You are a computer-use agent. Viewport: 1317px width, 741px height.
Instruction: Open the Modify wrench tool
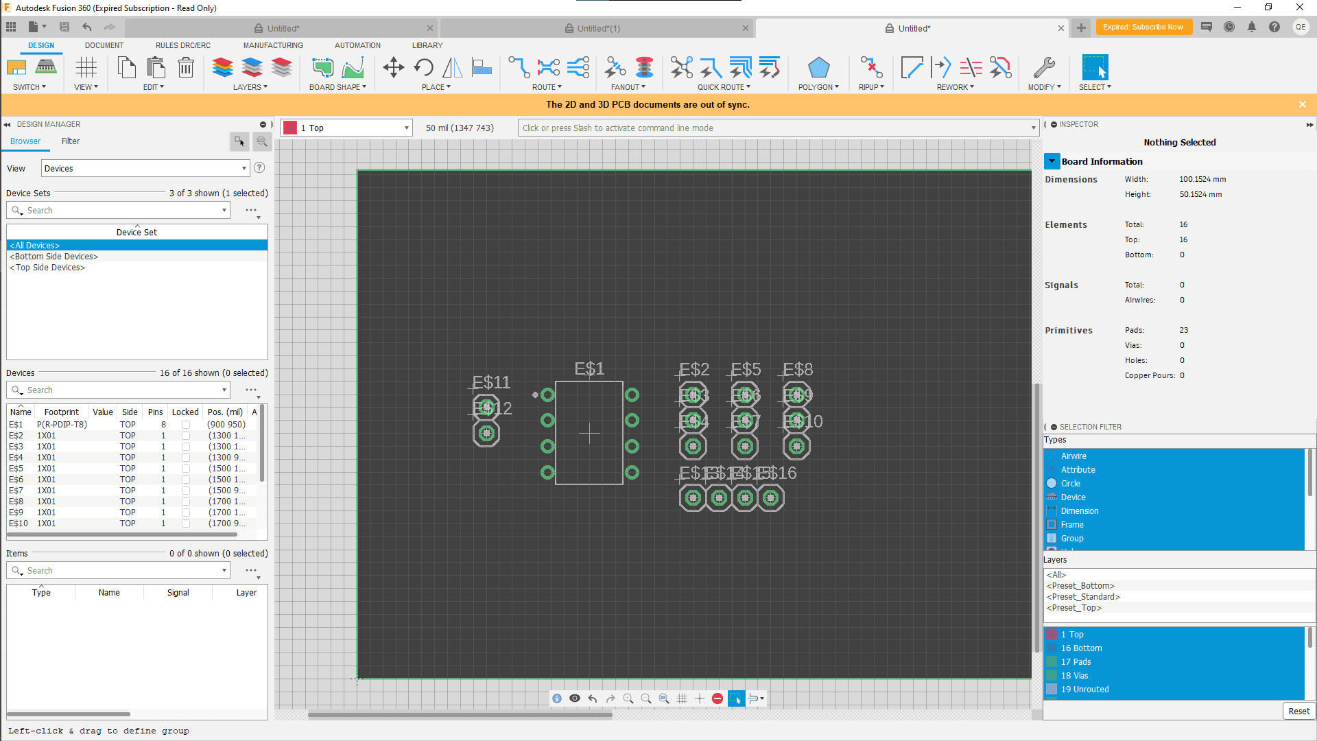point(1043,67)
